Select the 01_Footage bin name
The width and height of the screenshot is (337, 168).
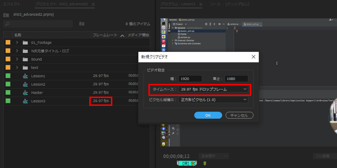41,43
